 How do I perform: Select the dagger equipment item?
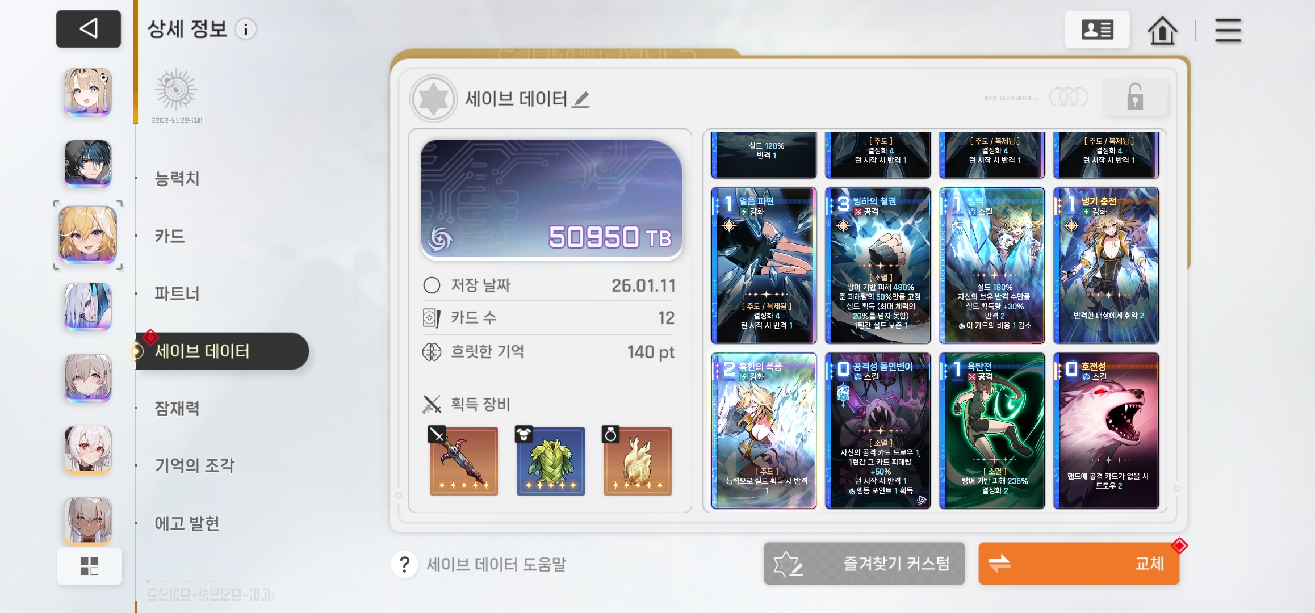[x=463, y=460]
